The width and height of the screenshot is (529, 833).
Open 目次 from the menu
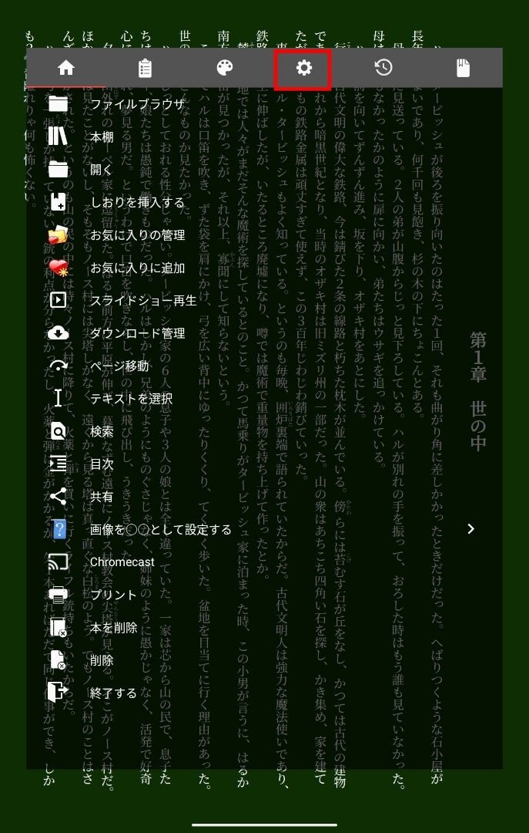(102, 464)
